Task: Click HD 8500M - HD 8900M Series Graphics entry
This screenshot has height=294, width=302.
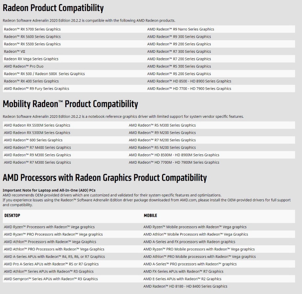Action: [174, 155]
